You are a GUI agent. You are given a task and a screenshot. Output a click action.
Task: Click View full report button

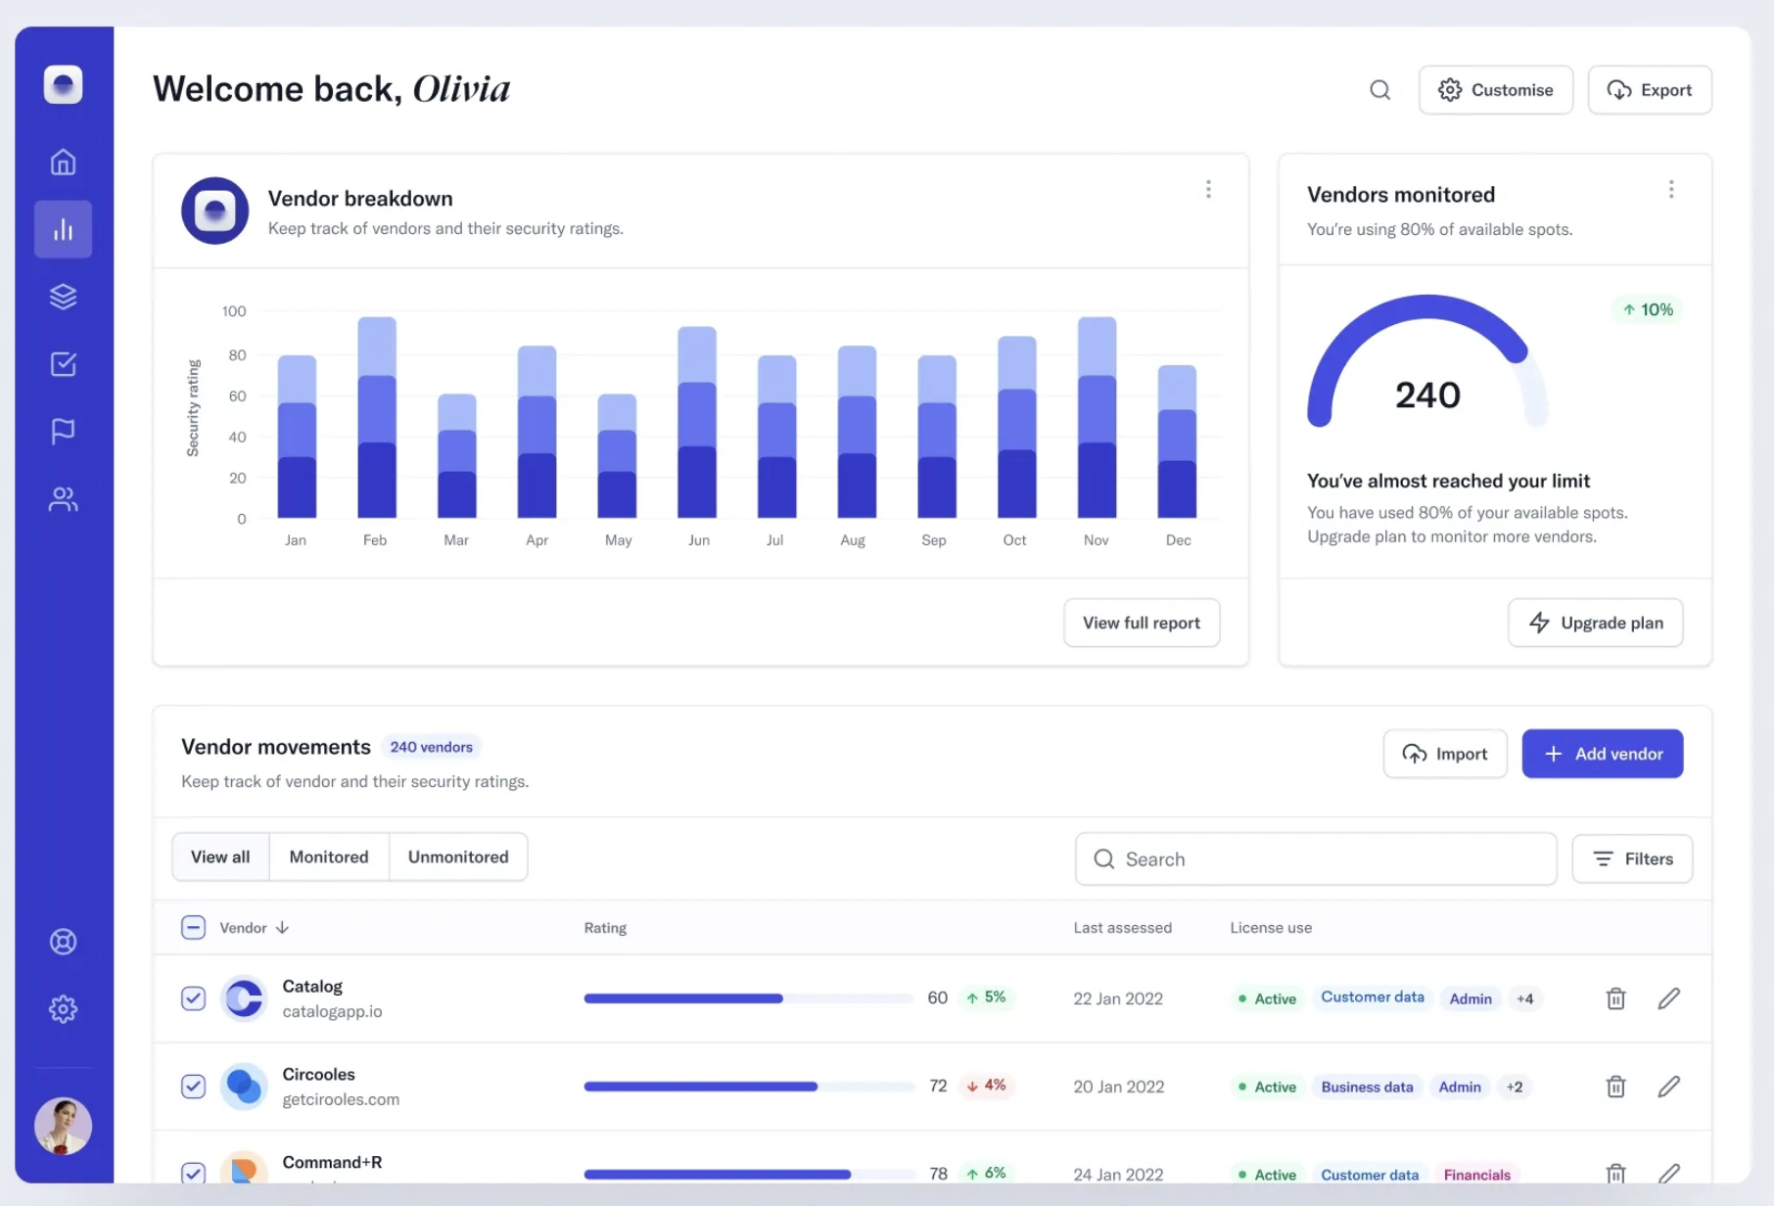(1141, 623)
